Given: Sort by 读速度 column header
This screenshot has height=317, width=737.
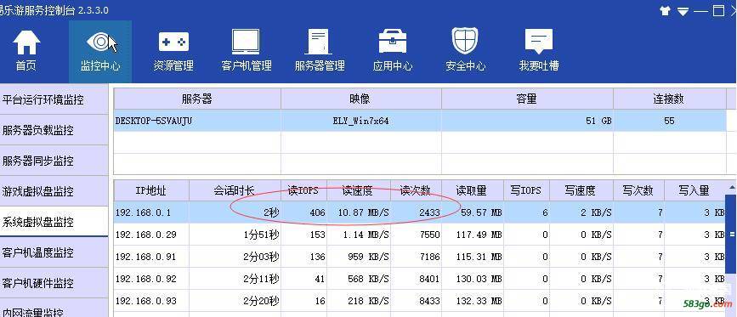Looking at the screenshot, I should [x=359, y=190].
